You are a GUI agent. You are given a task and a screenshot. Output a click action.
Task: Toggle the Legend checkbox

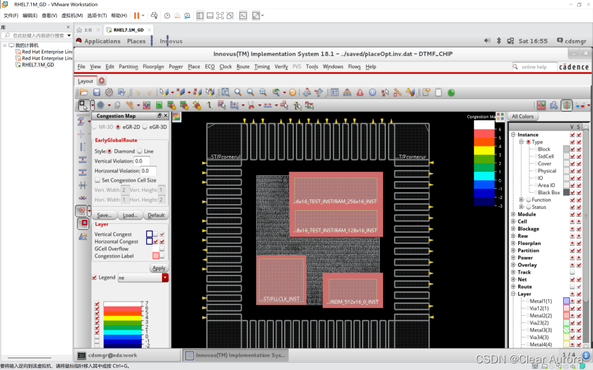(x=95, y=277)
